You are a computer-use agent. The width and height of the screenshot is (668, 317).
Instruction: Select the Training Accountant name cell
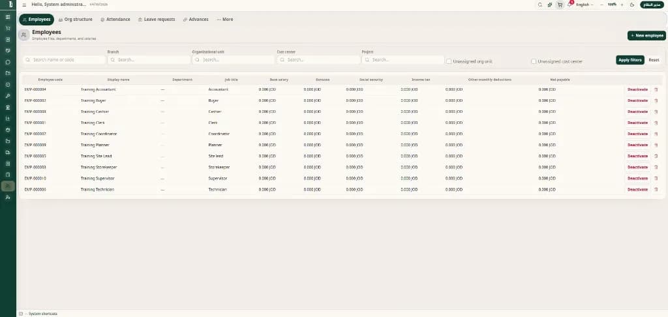tap(99, 89)
